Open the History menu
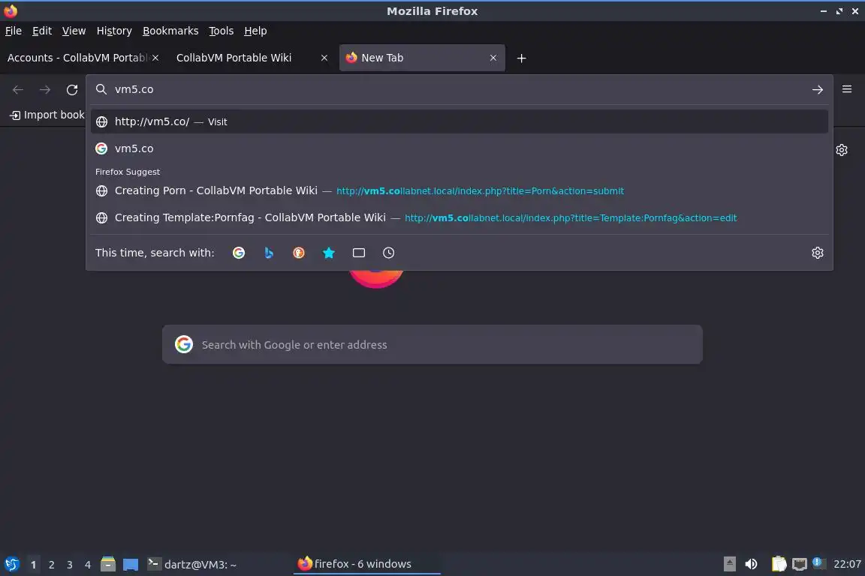Image resolution: width=865 pixels, height=576 pixels. tap(114, 31)
